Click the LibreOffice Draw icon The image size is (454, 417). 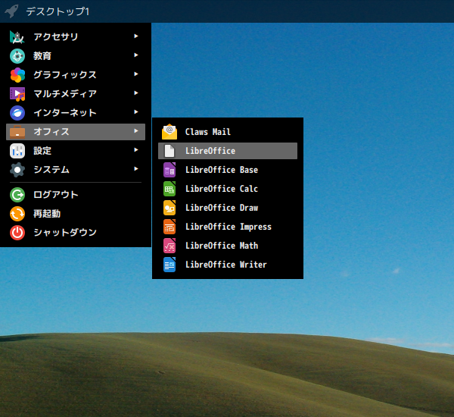pos(169,208)
